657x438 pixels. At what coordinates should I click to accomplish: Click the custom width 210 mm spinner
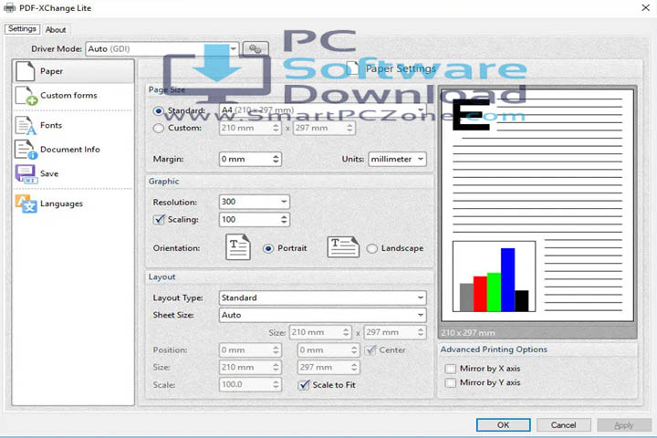click(x=276, y=129)
